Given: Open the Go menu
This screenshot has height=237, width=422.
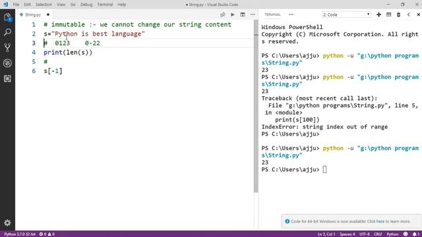Looking at the screenshot, I should 73,5.
